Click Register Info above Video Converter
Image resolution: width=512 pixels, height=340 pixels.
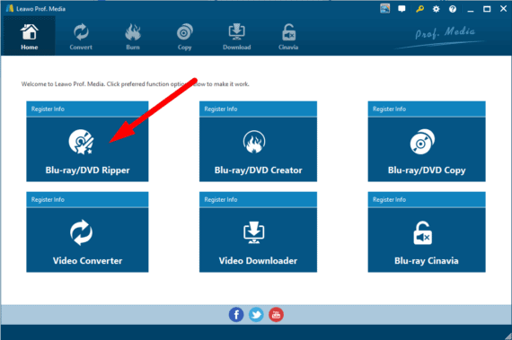[x=48, y=199]
